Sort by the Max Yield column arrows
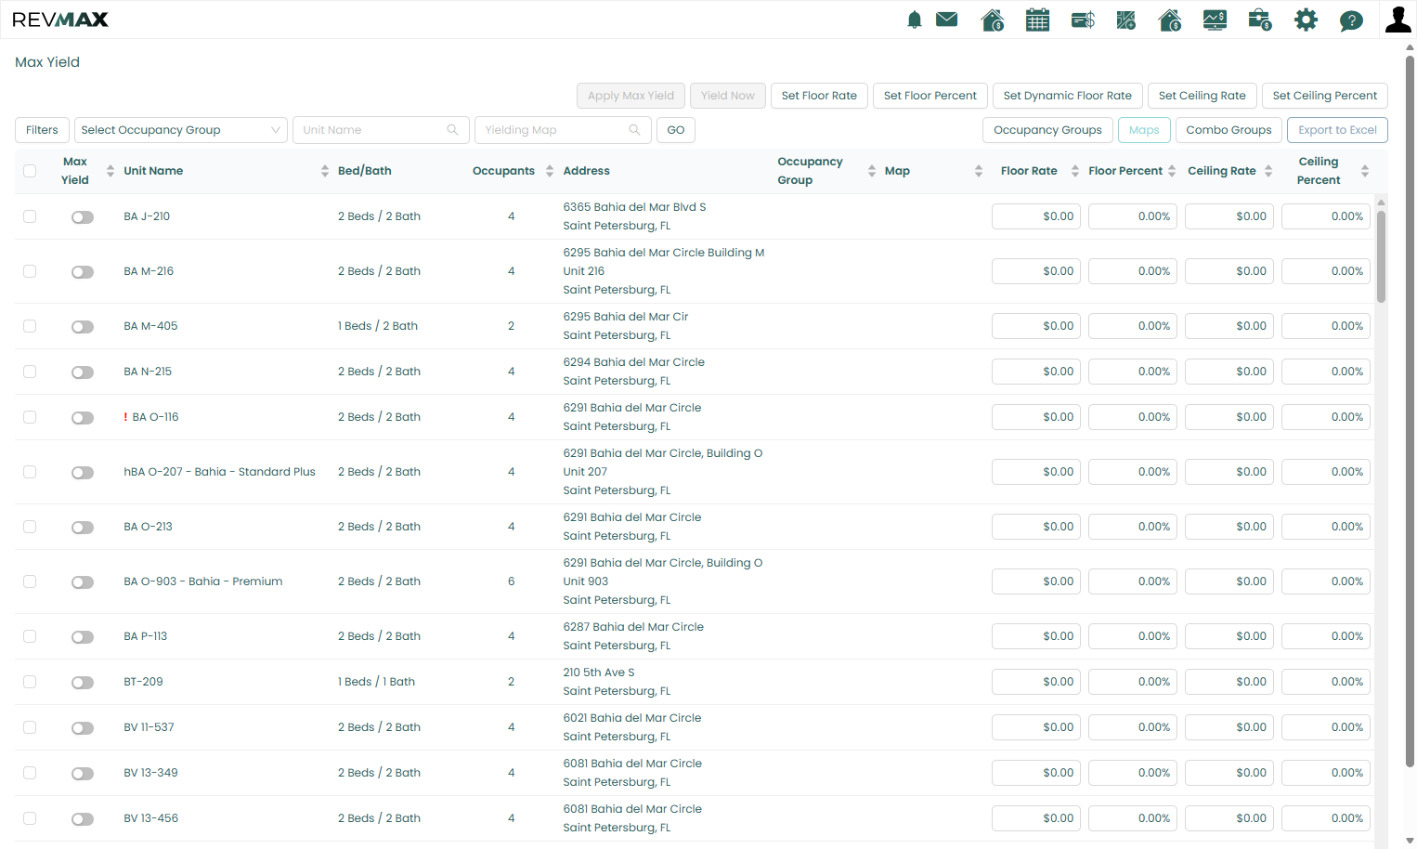The width and height of the screenshot is (1417, 849). point(110,171)
